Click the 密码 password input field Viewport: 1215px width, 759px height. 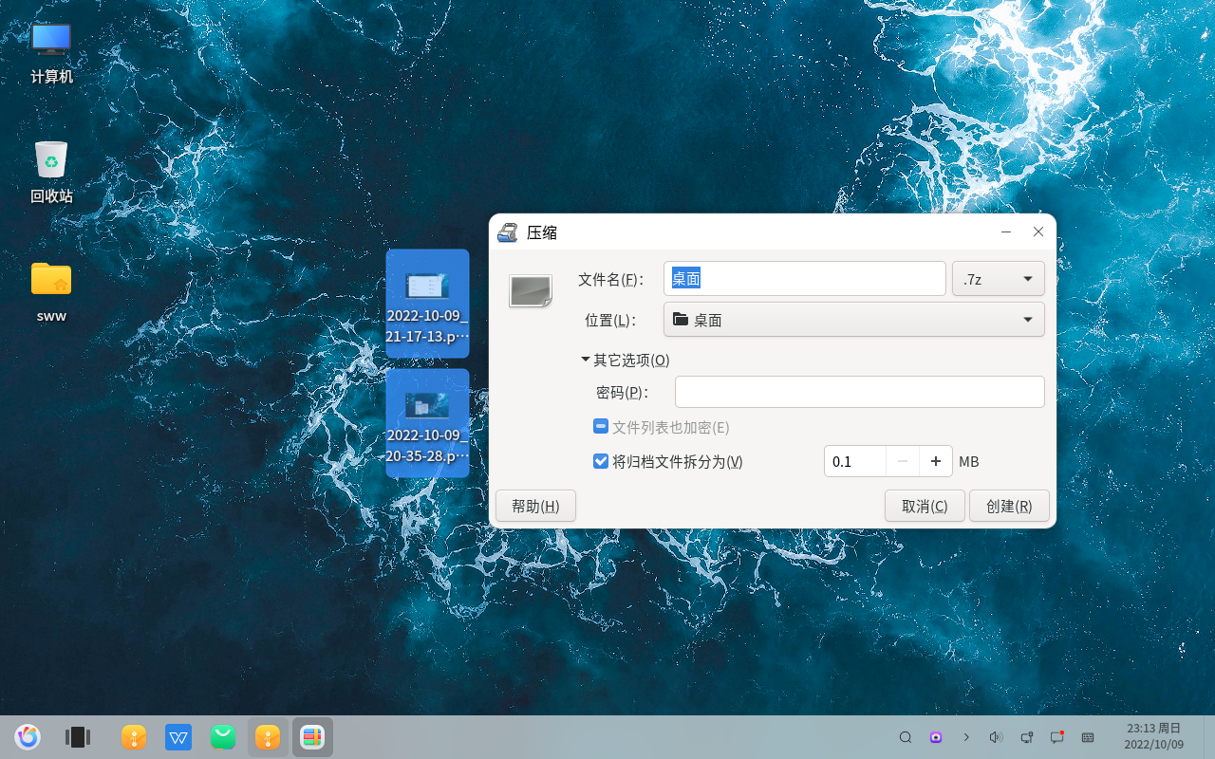(860, 392)
